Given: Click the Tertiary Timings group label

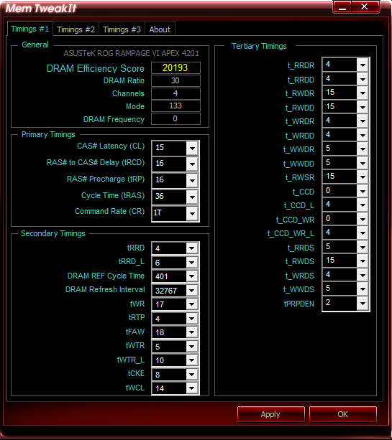Looking at the screenshot, I should [259, 46].
